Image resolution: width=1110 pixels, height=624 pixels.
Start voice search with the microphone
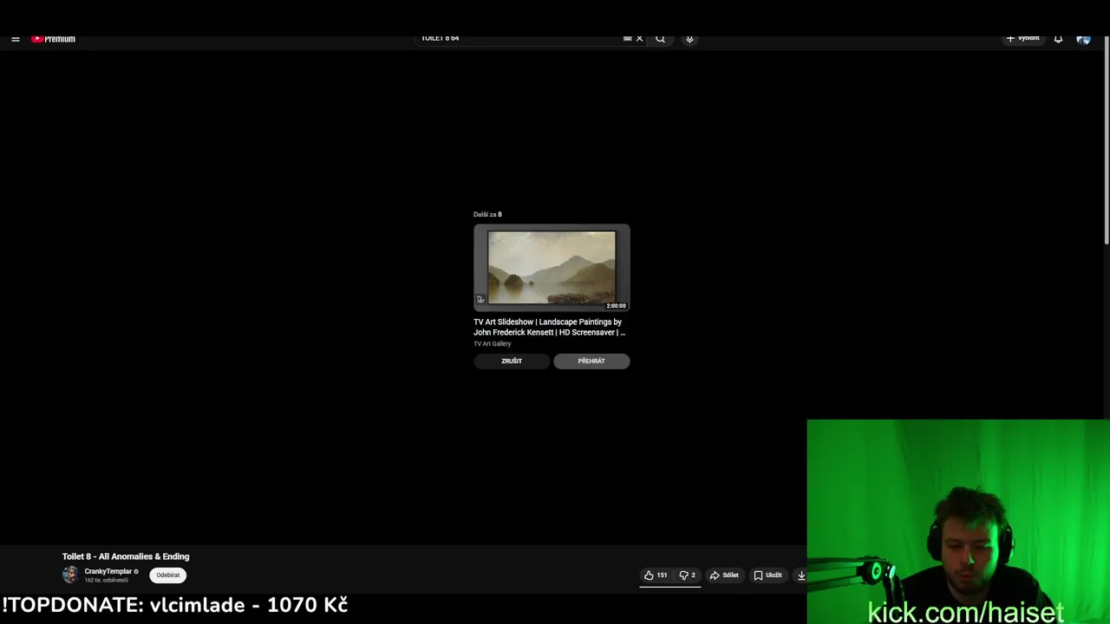689,38
